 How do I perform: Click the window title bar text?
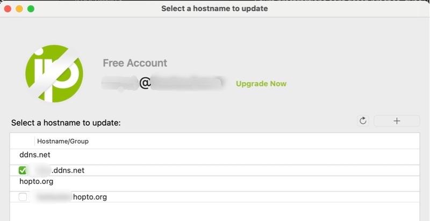pyautogui.click(x=214, y=9)
